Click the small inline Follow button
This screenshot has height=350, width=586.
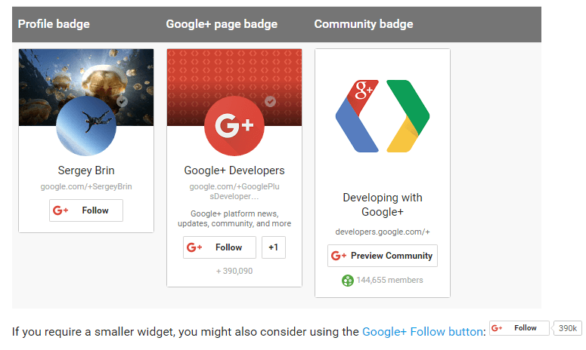[519, 328]
